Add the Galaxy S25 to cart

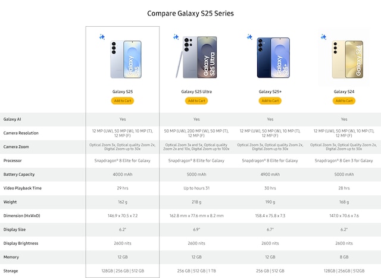click(x=123, y=101)
